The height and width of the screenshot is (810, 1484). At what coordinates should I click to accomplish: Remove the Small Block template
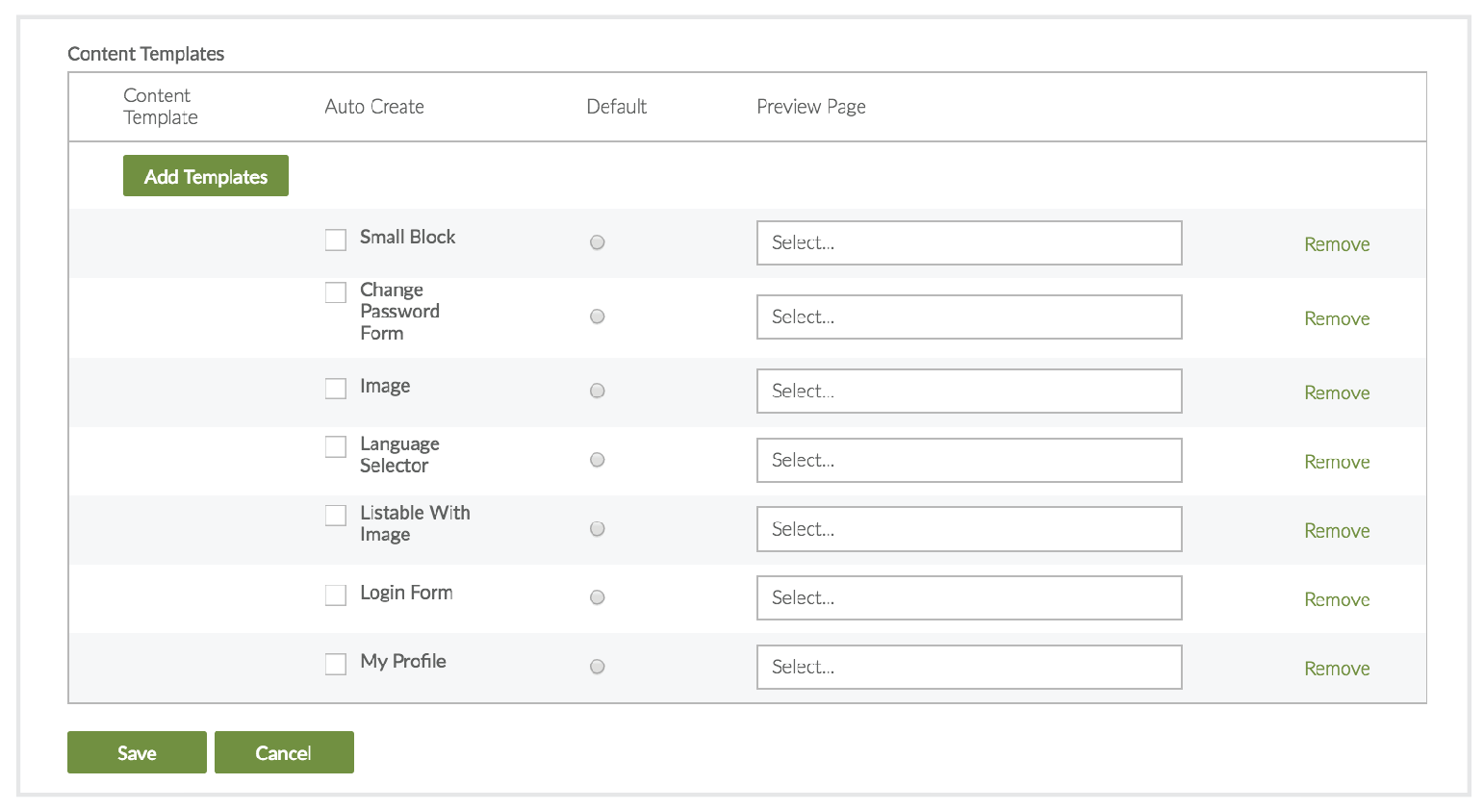point(1337,244)
